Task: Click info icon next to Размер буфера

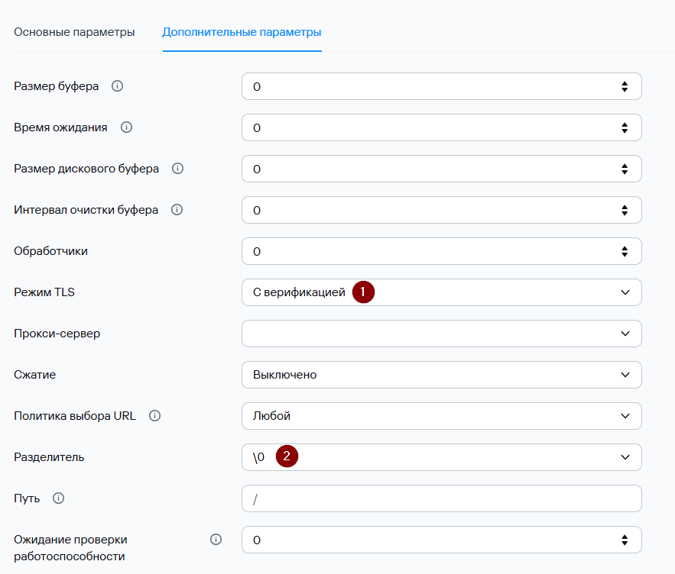Action: 117,86
